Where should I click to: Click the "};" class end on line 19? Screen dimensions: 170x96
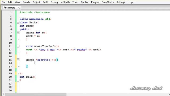[x=21, y=74]
